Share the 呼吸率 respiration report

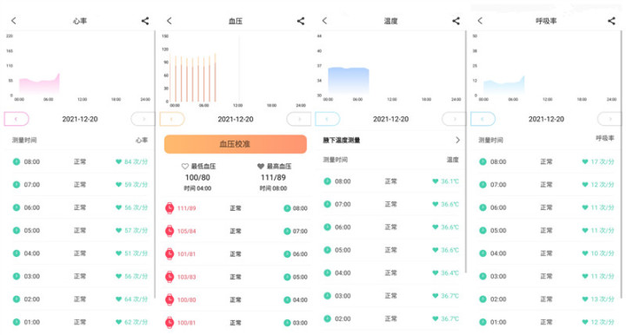(x=611, y=21)
